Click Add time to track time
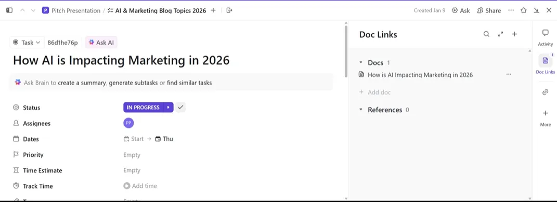Image resolution: width=557 pixels, height=202 pixels. [x=140, y=186]
